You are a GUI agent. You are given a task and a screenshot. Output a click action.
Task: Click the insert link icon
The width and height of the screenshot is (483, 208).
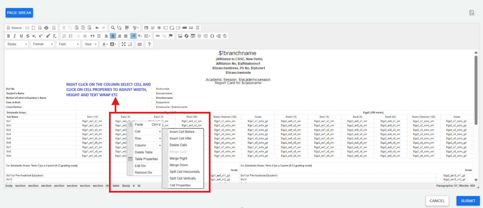tap(158, 36)
